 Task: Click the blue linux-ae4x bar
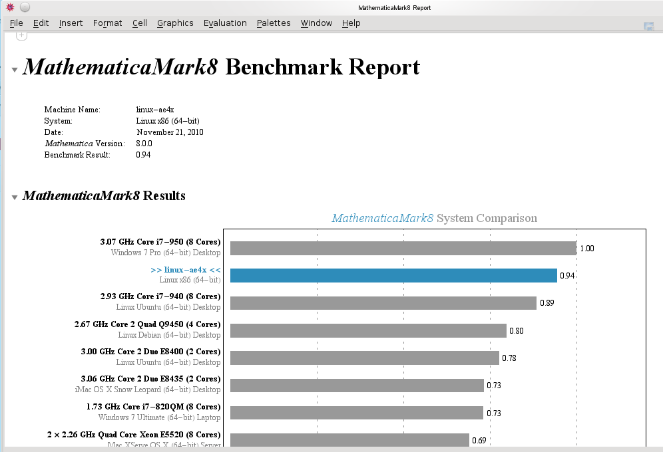point(393,276)
